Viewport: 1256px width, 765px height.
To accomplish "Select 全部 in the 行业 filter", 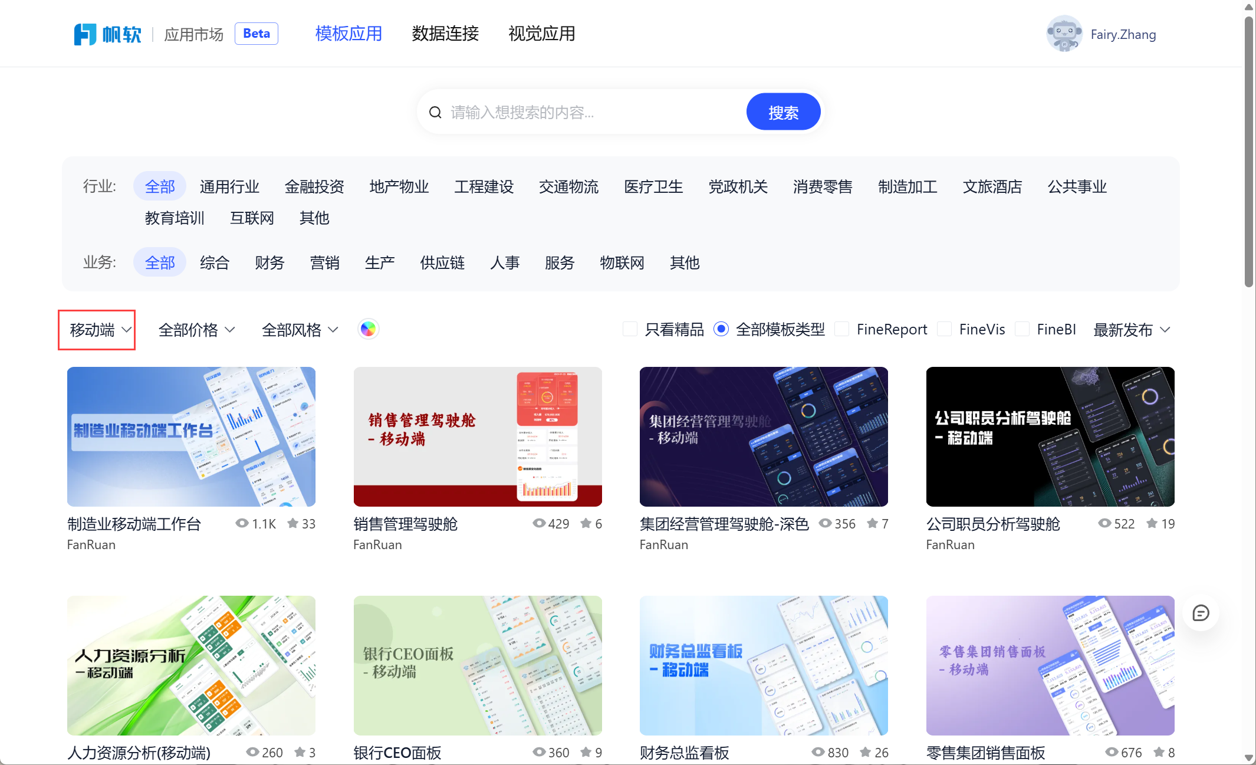I will [160, 186].
